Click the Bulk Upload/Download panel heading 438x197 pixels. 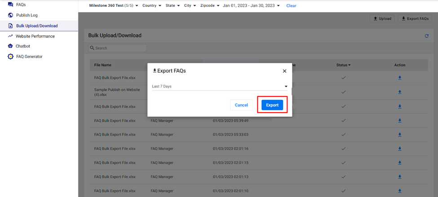pos(115,35)
